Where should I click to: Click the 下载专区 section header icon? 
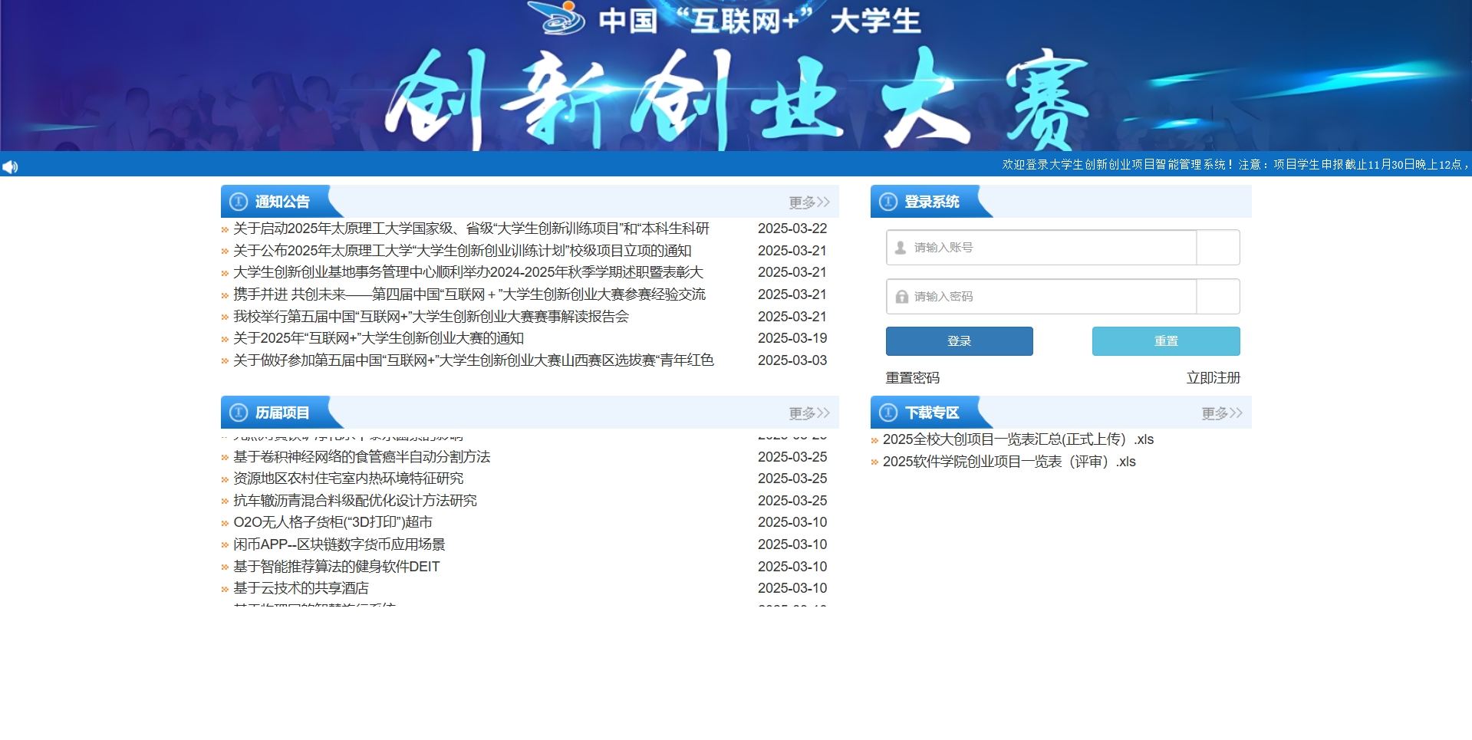888,413
